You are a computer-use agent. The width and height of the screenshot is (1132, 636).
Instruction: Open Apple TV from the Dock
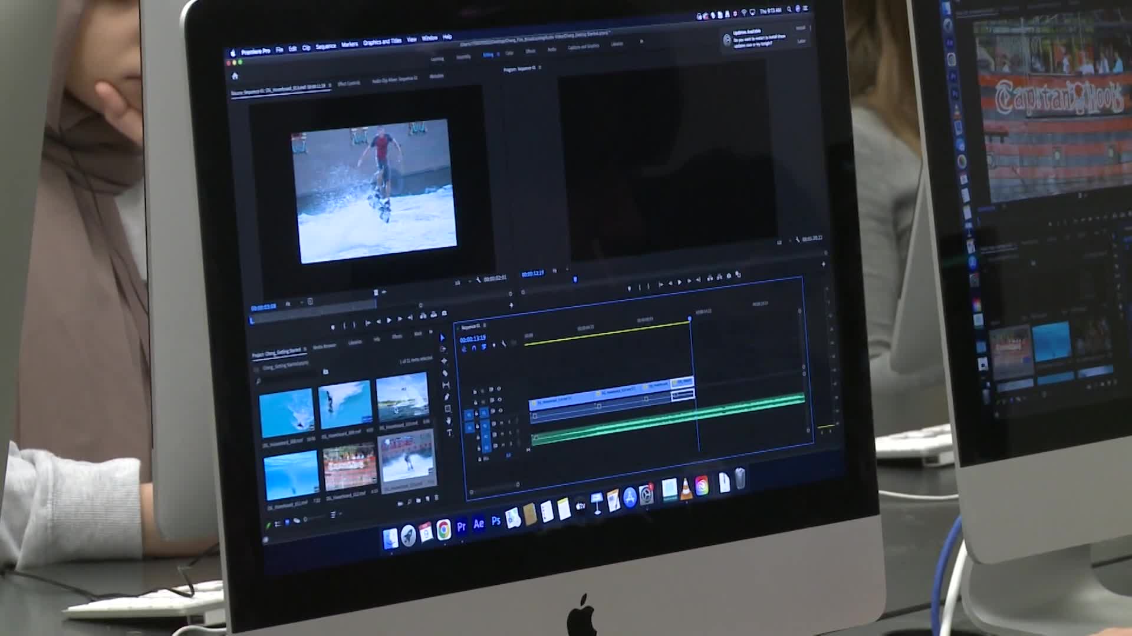[x=580, y=506]
